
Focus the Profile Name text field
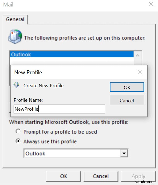coord(59,109)
